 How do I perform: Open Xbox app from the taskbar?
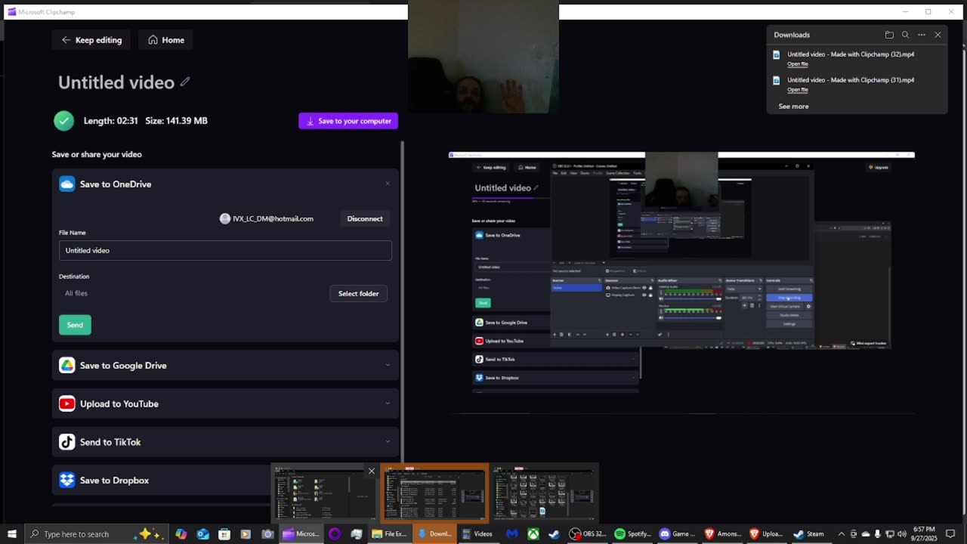point(533,534)
